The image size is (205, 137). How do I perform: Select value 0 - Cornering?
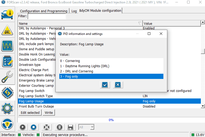point(111,61)
